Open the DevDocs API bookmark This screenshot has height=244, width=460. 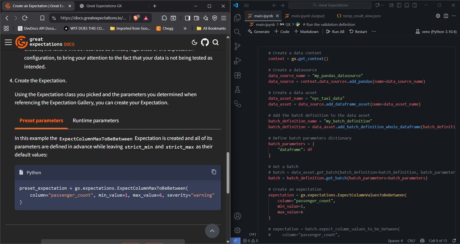[x=37, y=28]
